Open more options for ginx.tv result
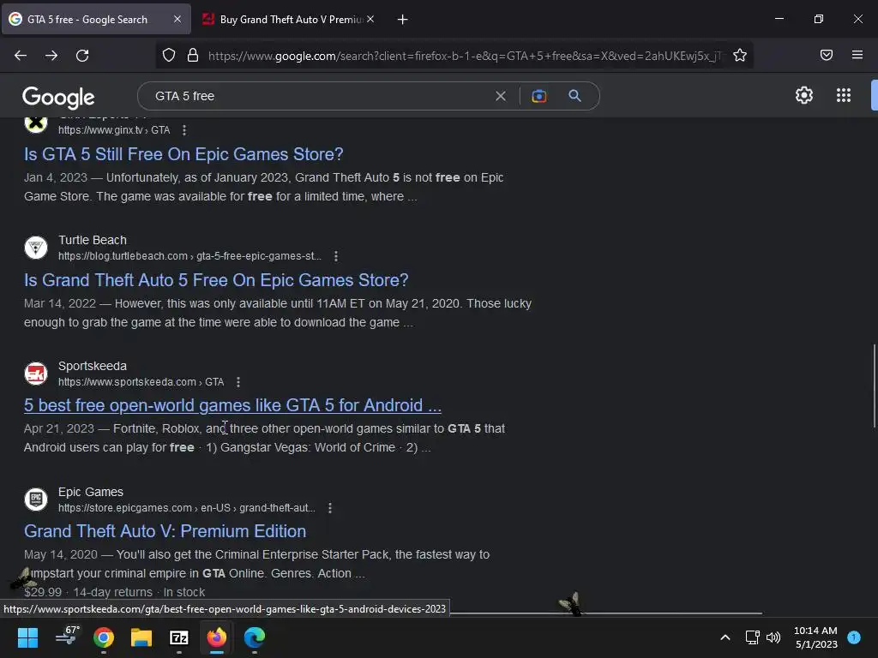 (x=184, y=130)
